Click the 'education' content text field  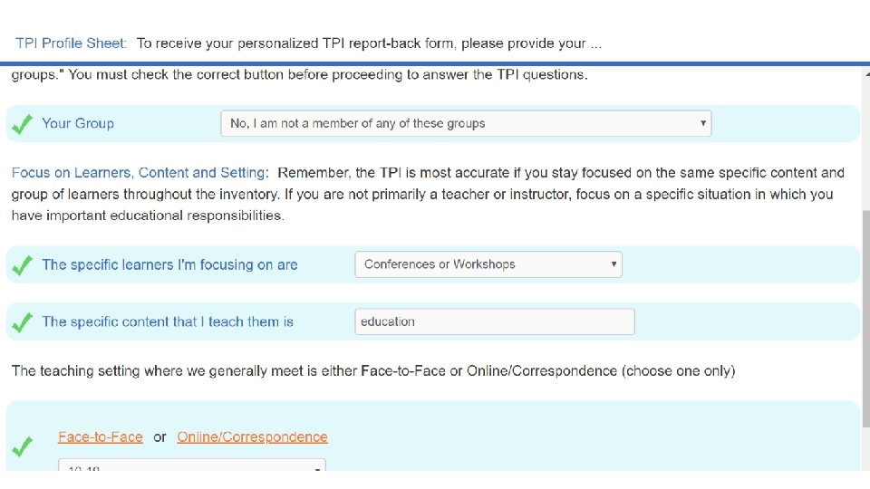tap(494, 321)
